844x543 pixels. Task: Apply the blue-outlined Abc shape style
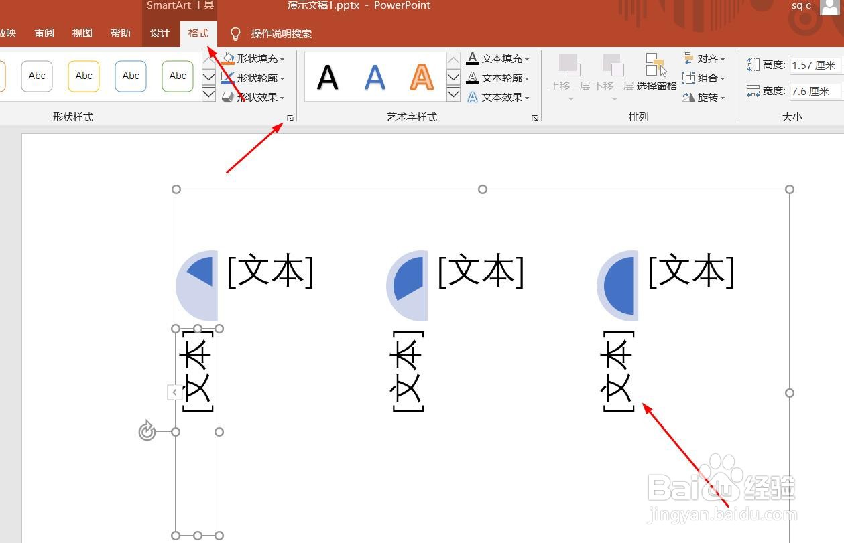click(x=131, y=76)
